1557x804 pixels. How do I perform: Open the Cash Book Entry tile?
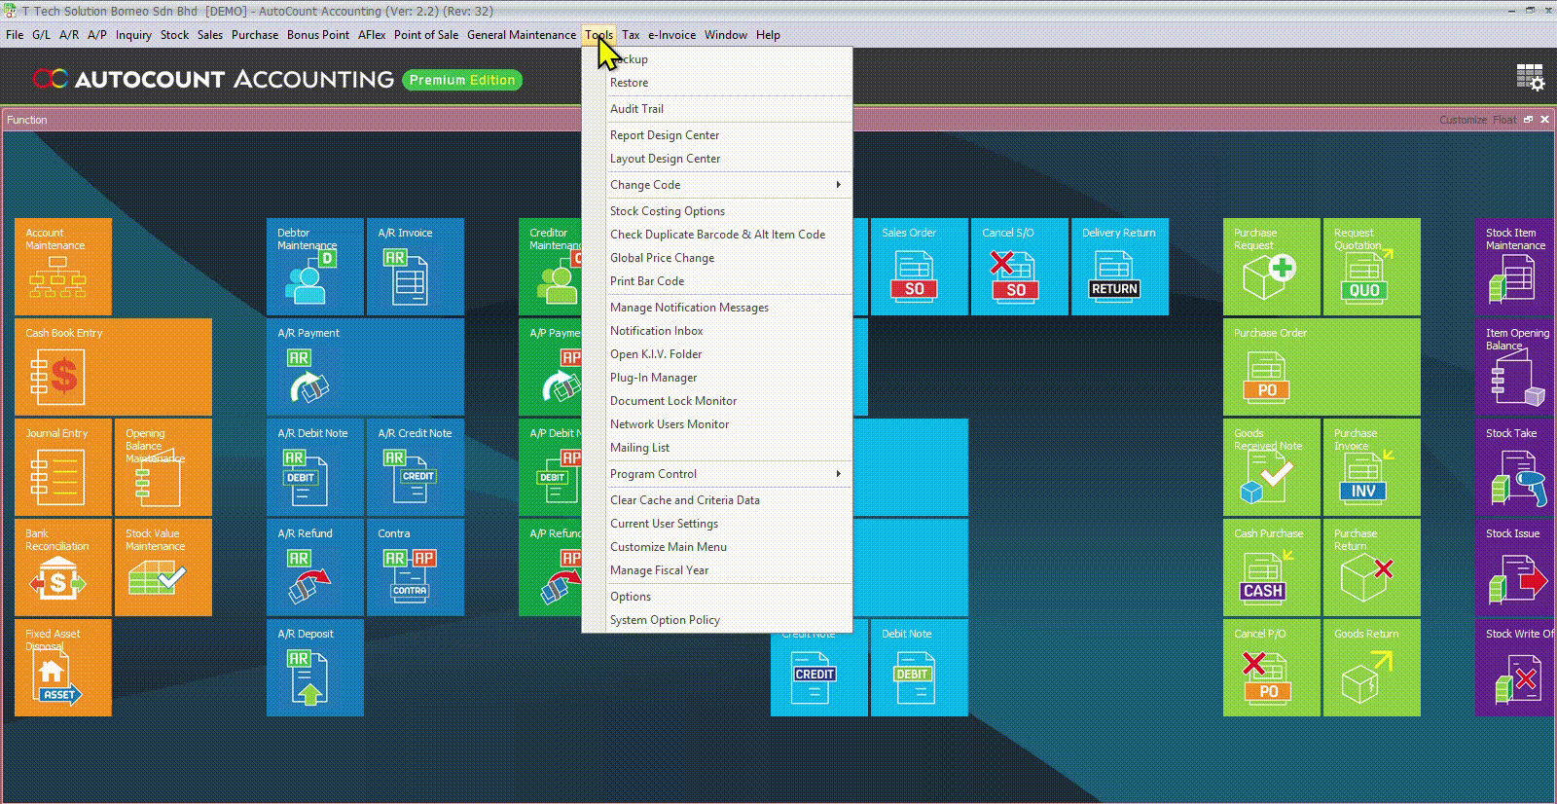[x=113, y=367]
